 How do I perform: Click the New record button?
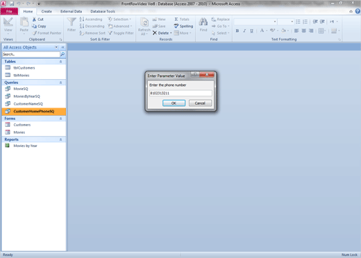click(159, 19)
